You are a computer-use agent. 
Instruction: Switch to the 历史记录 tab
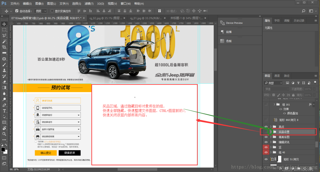(x=299, y=20)
